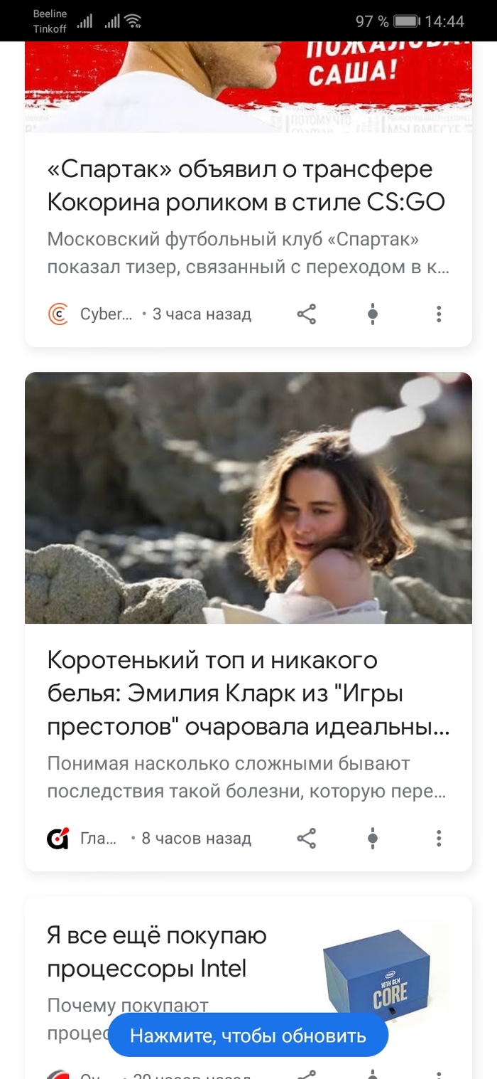Tap the Spartak article description snippet
Screen dimensions: 497x1079
tap(248, 255)
